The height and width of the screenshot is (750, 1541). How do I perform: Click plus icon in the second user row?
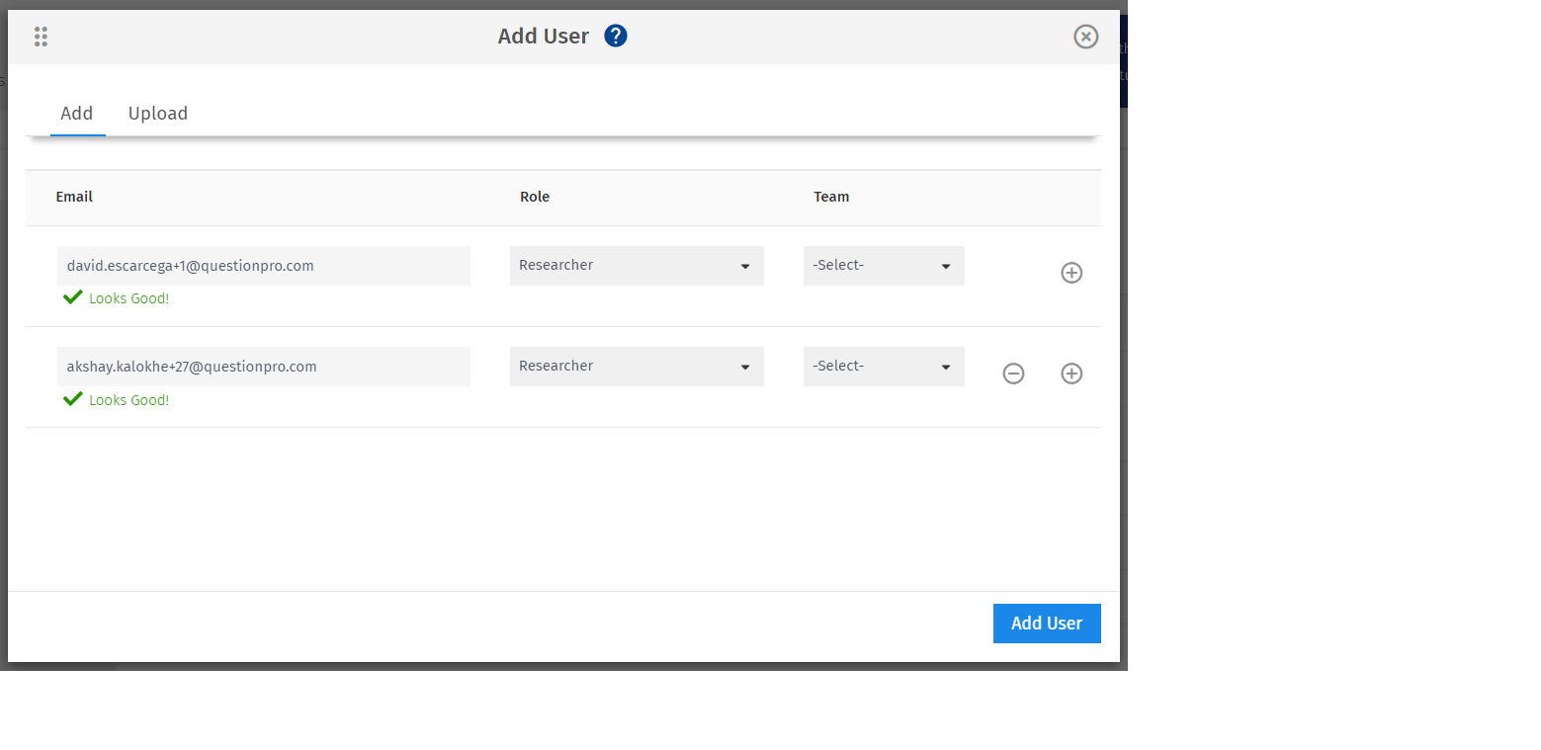tap(1071, 374)
